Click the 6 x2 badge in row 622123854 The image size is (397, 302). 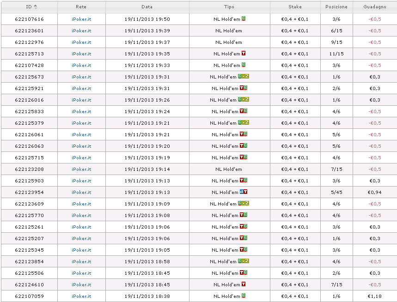point(244,261)
